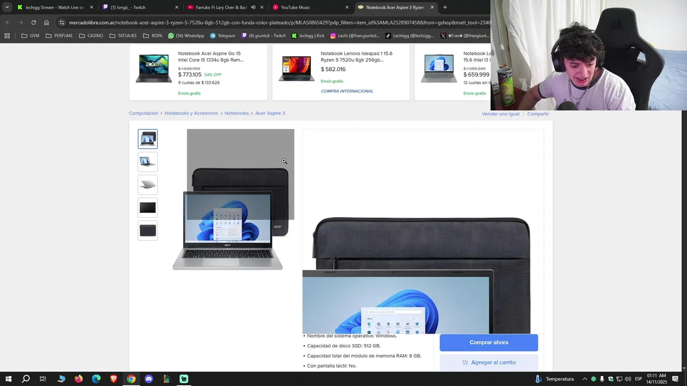
Task: Expand the hidden system tray icons
Action: [x=585, y=379]
